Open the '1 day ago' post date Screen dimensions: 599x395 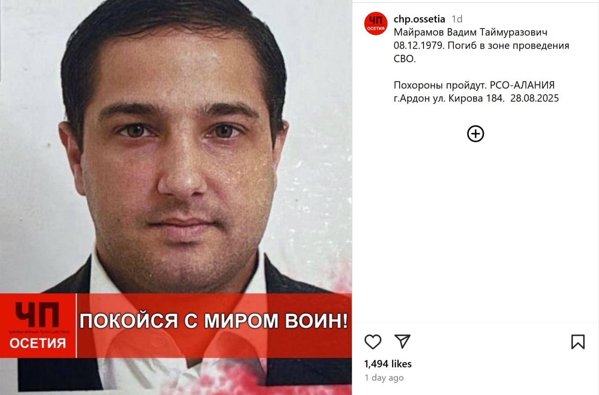pos(384,378)
